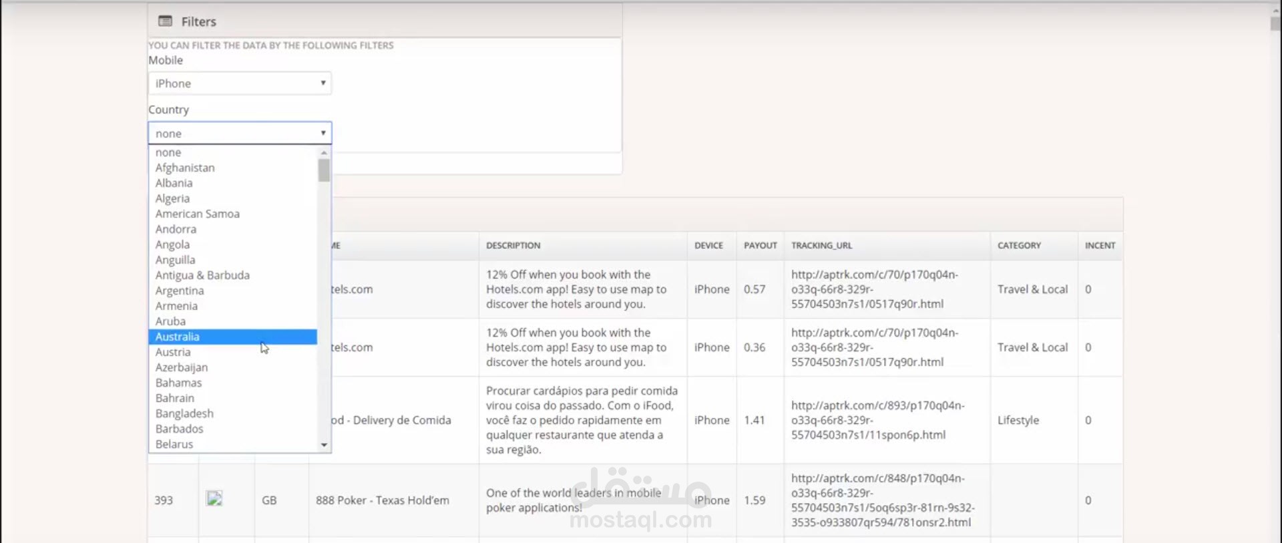Click the 888 Poker offer thumbnail image
The image size is (1282, 543).
214,498
